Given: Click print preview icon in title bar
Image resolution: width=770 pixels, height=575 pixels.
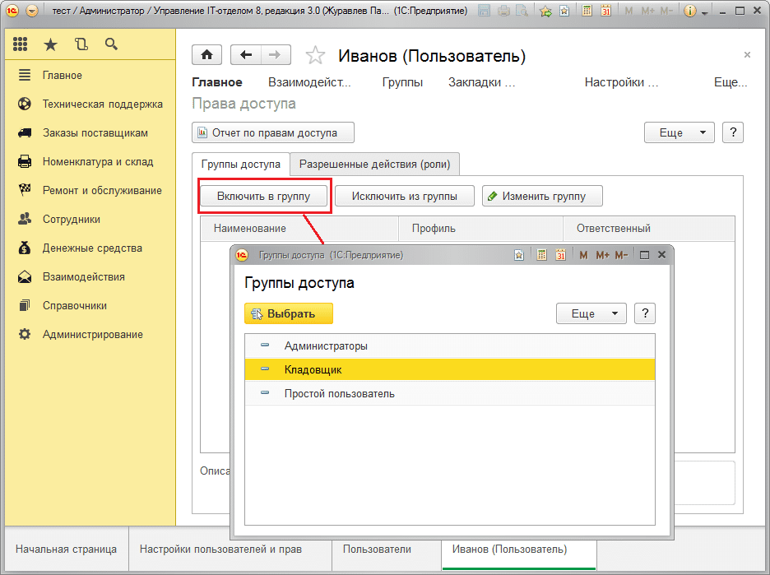Looking at the screenshot, I should tap(522, 11).
